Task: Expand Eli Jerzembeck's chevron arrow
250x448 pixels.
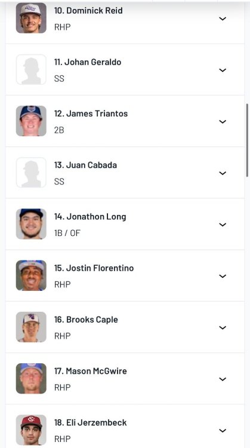Action: [x=223, y=430]
